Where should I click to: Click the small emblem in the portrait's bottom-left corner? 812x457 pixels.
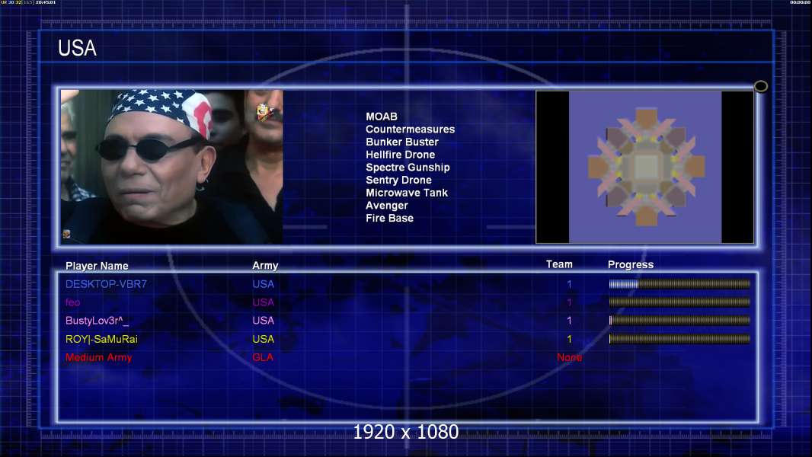(66, 235)
